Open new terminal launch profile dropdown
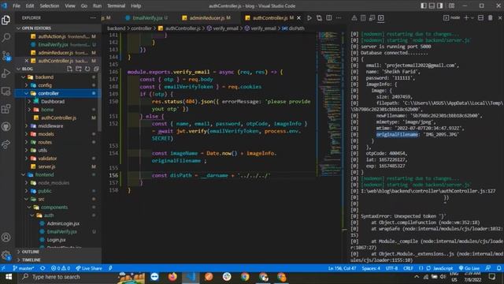The image size is (504, 284). pos(472,18)
